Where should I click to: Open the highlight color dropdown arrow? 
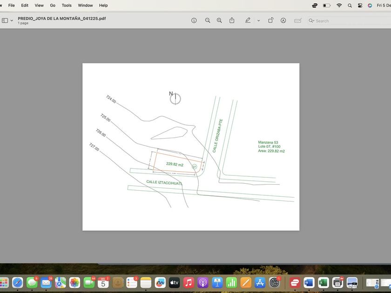[258, 20]
